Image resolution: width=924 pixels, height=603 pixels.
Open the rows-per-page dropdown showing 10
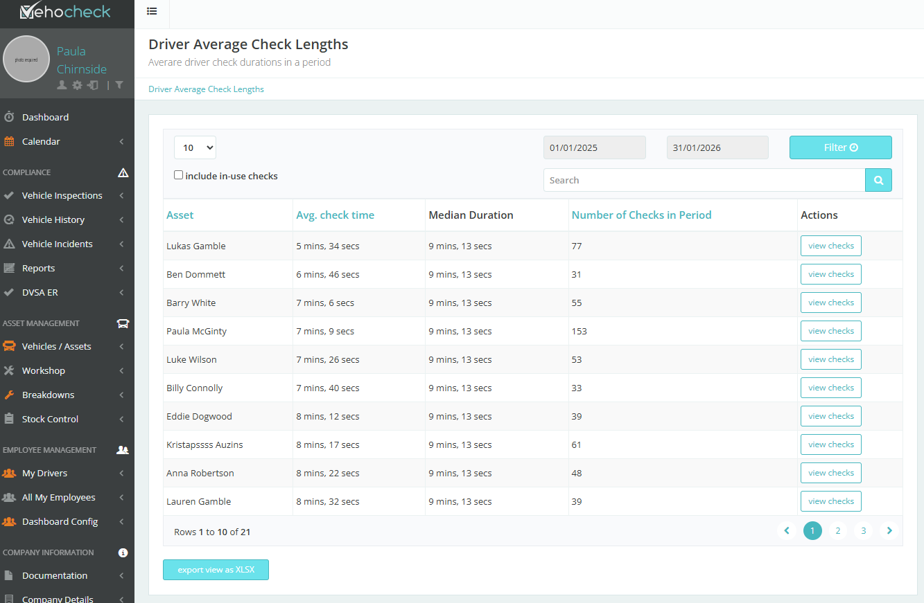(x=195, y=147)
